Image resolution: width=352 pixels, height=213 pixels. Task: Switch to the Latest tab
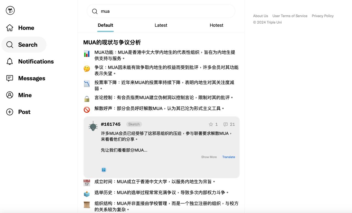click(x=161, y=25)
